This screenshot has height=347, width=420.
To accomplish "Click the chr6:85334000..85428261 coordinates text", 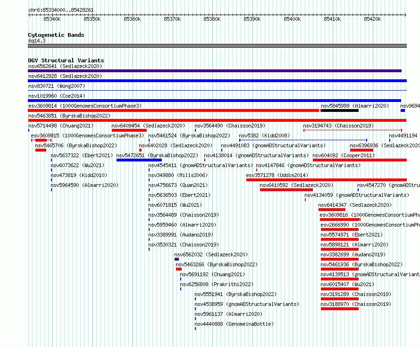I will (61, 10).
